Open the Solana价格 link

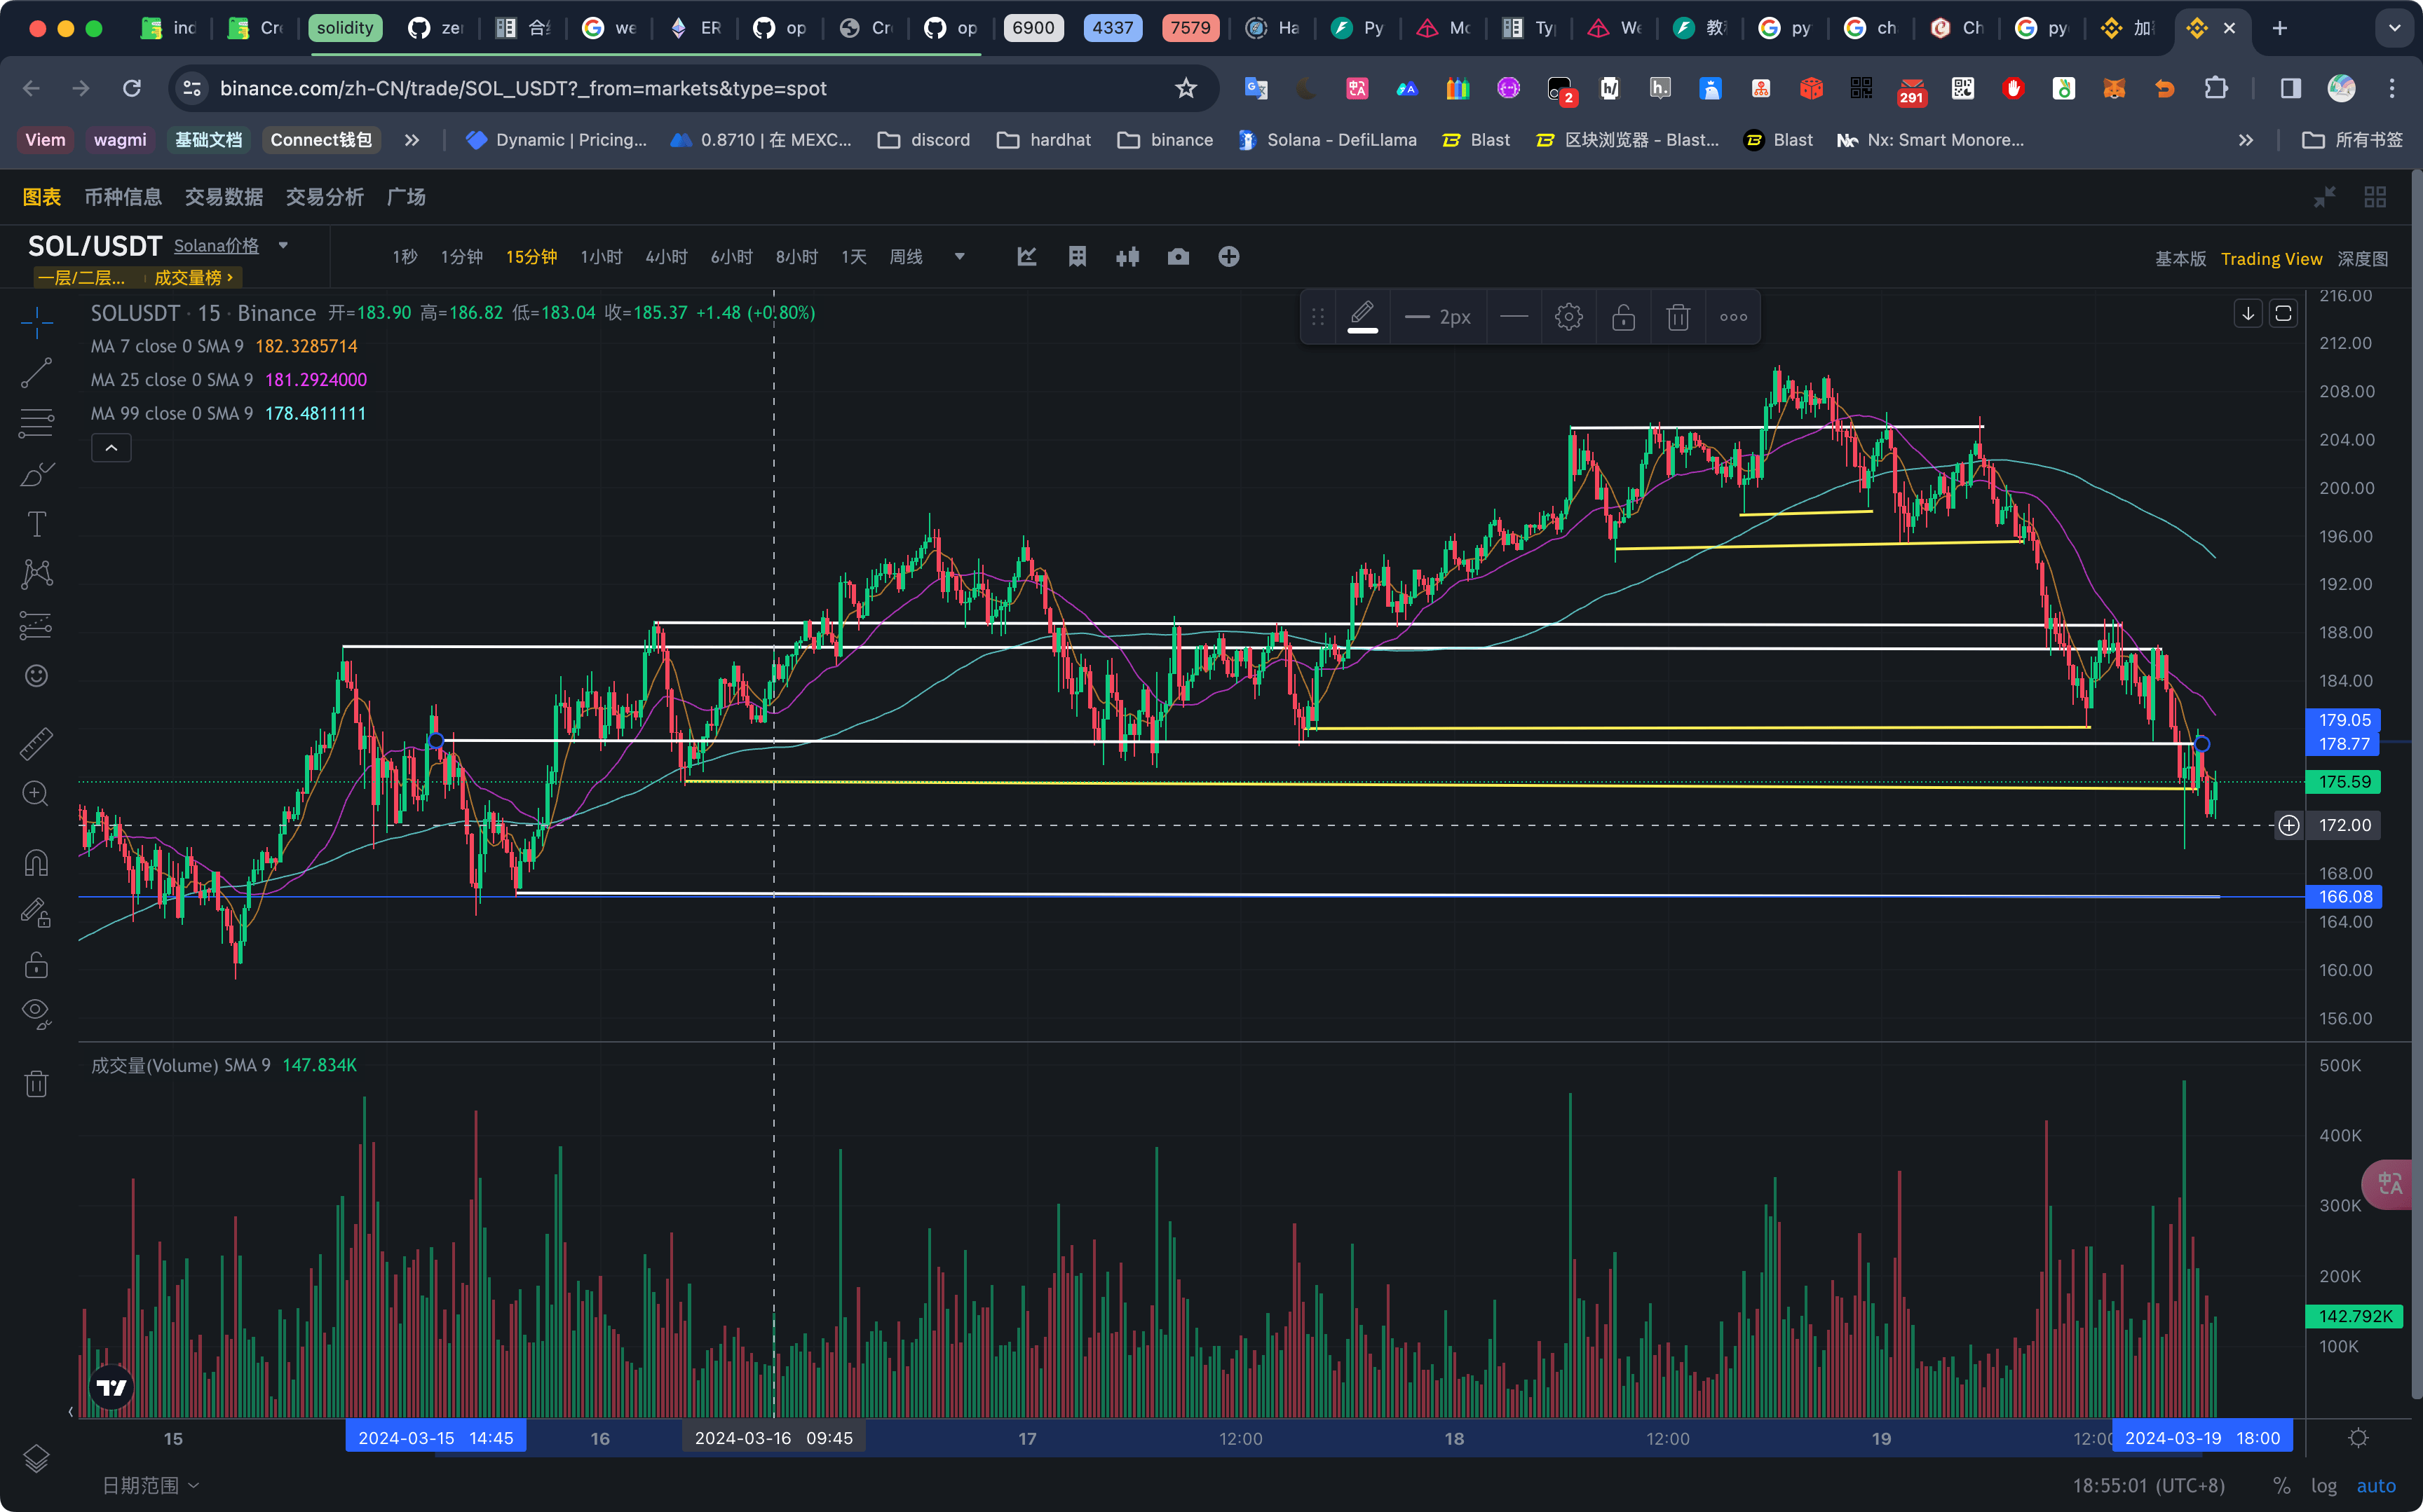(216, 246)
